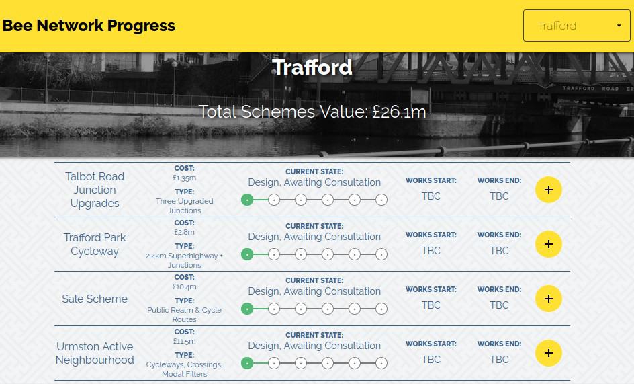
Task: Click fifth progress circle for Sale Scheme
Action: pos(355,309)
